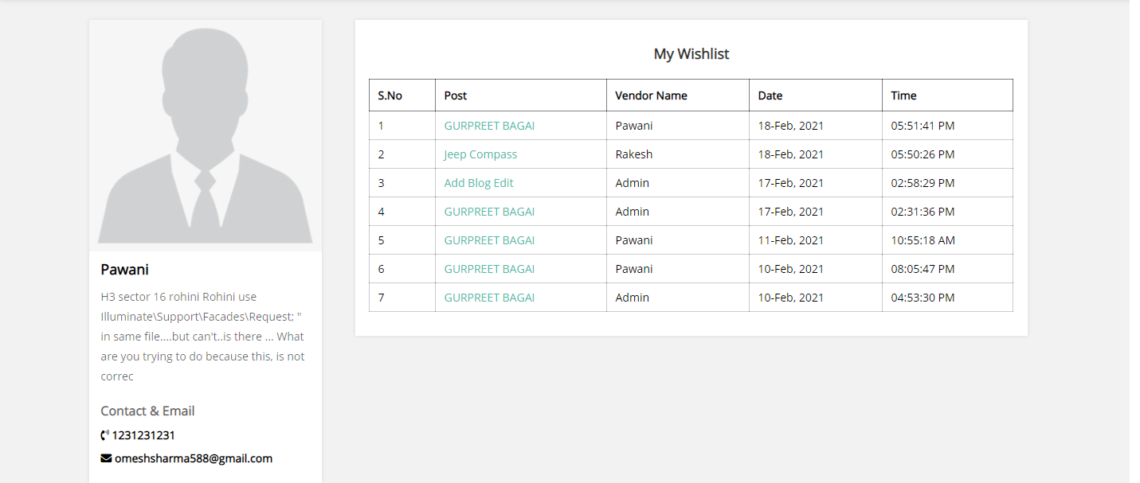Screen dimensions: 1140x483
Task: Click the S.No column header
Action: click(x=390, y=95)
